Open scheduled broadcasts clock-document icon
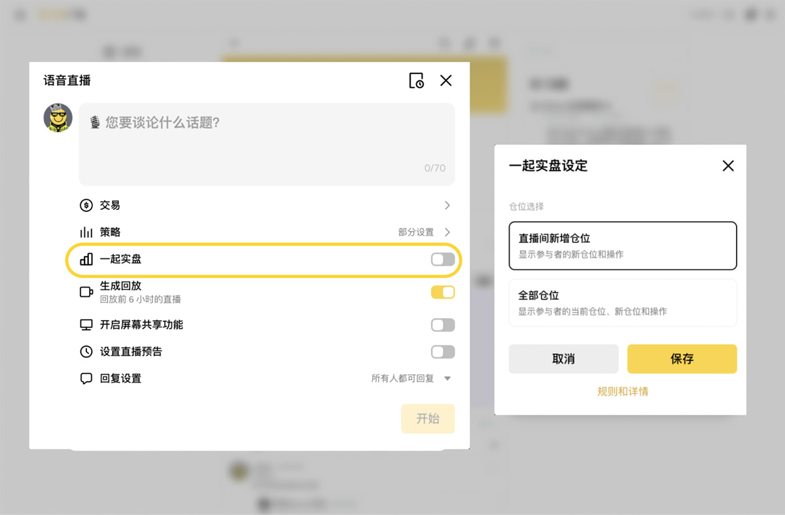This screenshot has height=515, width=785. [x=416, y=80]
